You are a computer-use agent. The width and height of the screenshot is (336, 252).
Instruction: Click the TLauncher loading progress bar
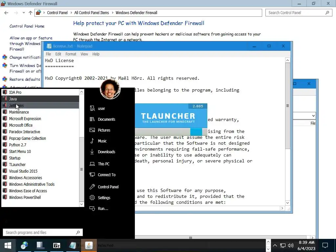[171, 132]
